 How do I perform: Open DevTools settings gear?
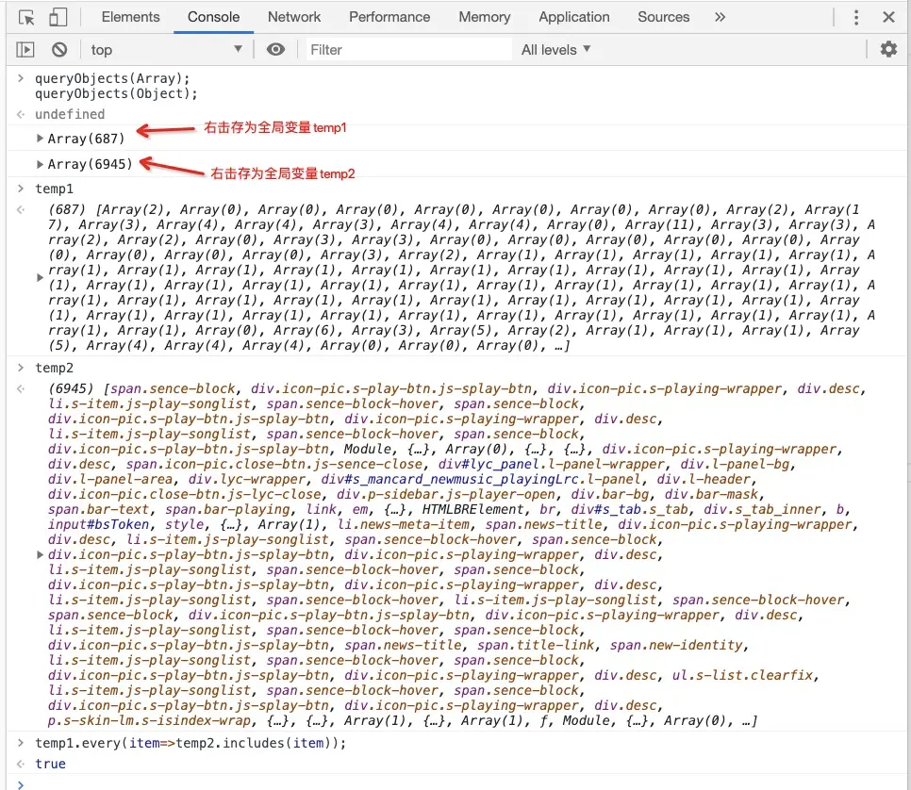tap(886, 49)
